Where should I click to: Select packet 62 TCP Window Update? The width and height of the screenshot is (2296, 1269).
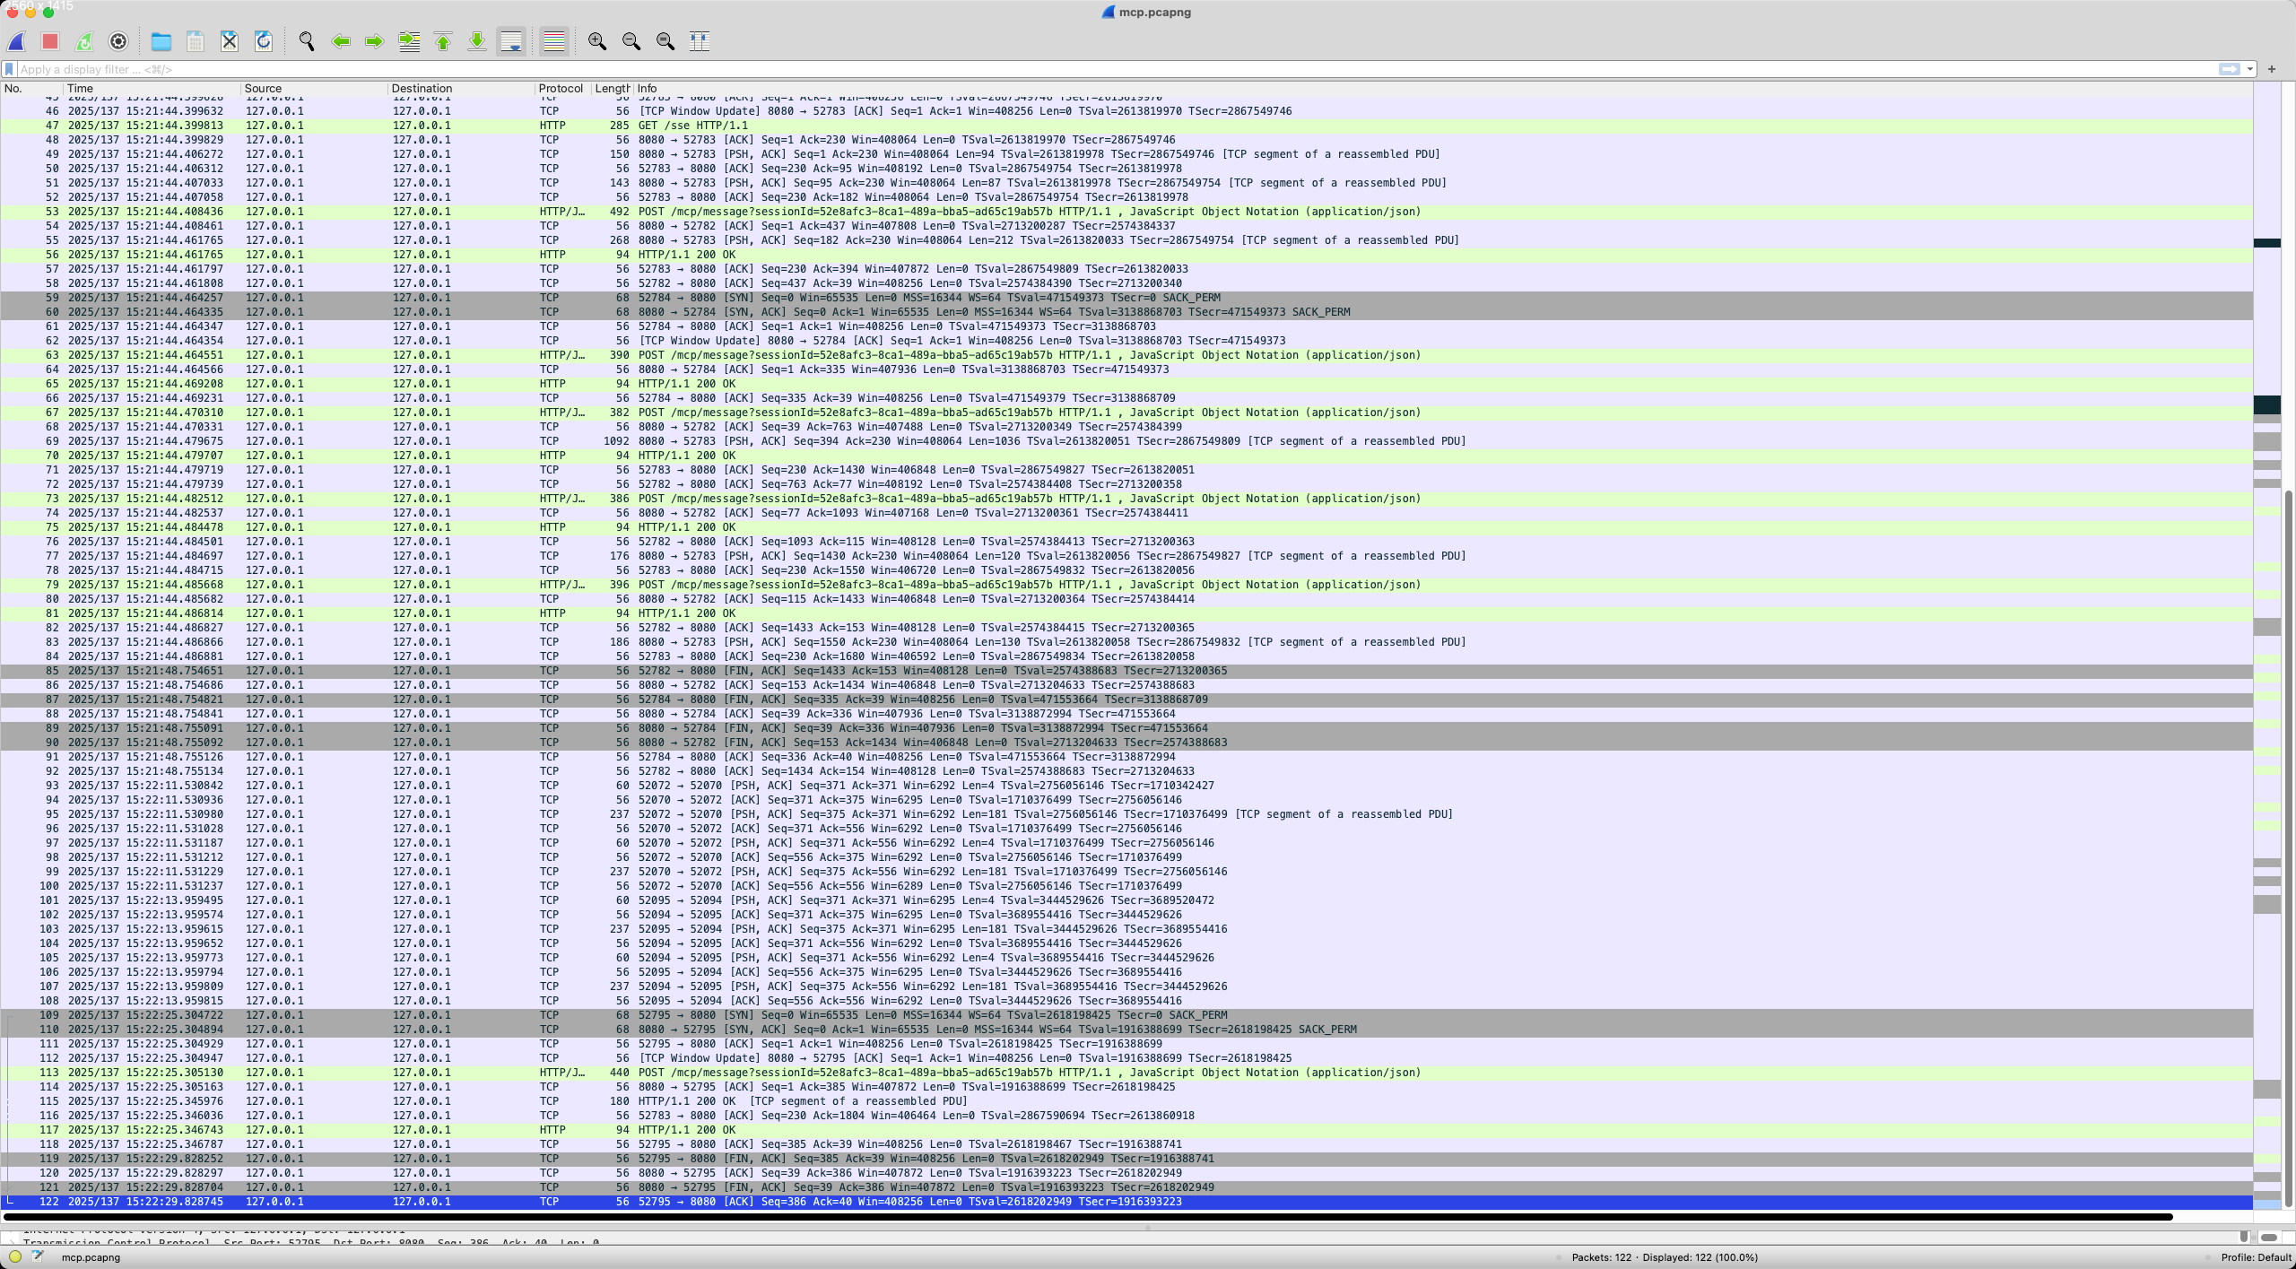coord(1126,341)
